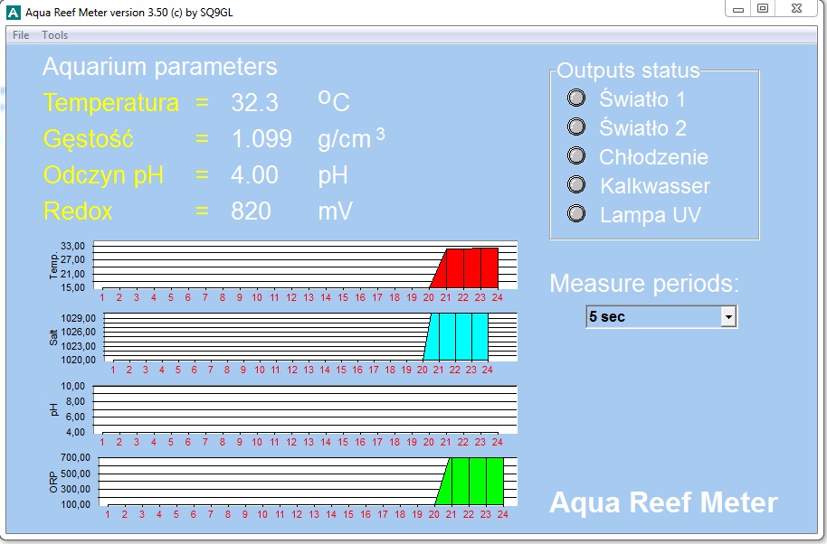This screenshot has width=827, height=544.
Task: Open the File menu
Action: pyautogui.click(x=21, y=35)
